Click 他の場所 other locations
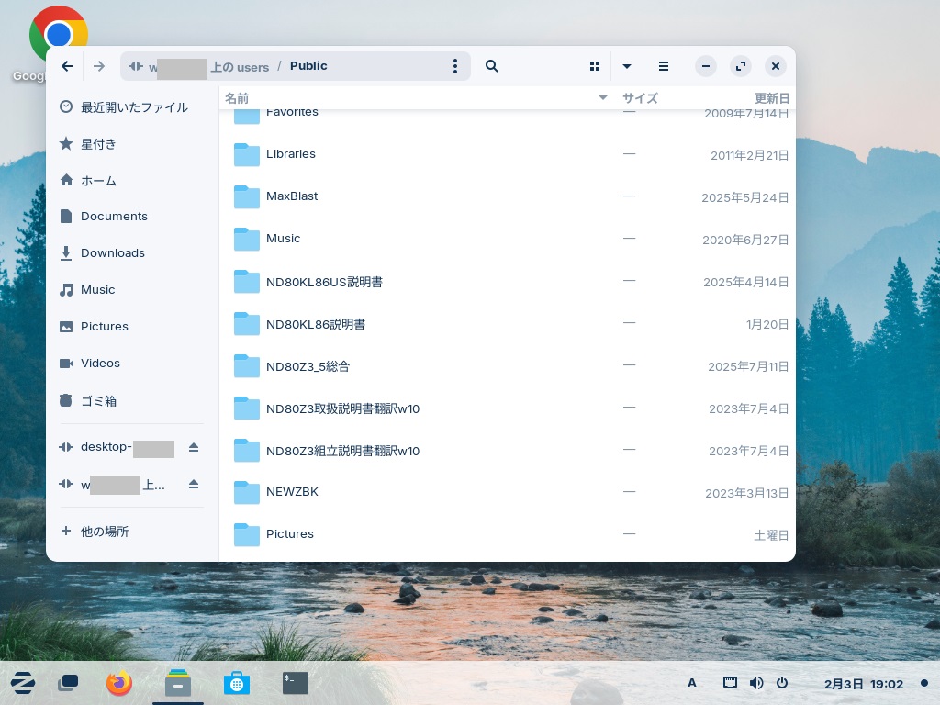This screenshot has height=705, width=940. 105,532
